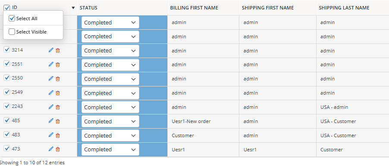Toggle the ID column header checkbox
This screenshot has width=389, height=166.
click(x=7, y=8)
